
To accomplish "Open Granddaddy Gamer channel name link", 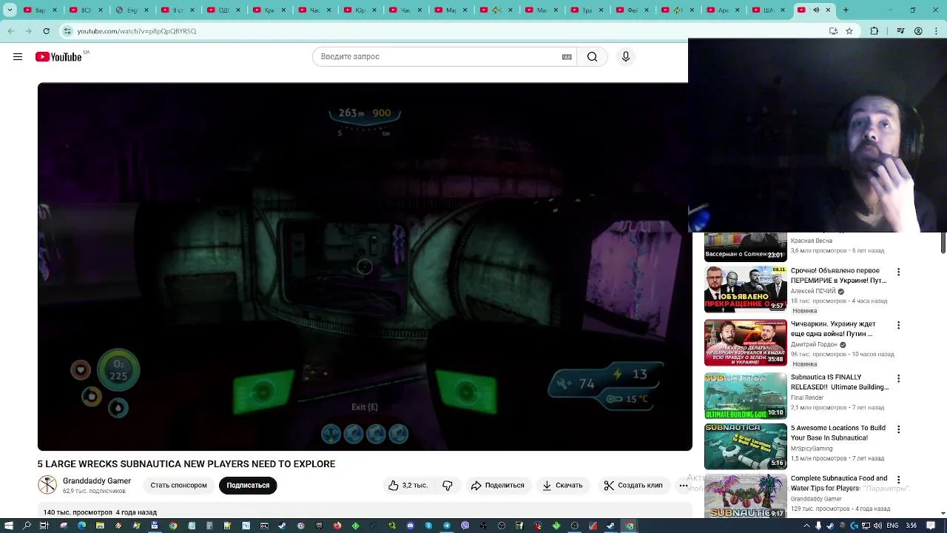I will coord(97,481).
